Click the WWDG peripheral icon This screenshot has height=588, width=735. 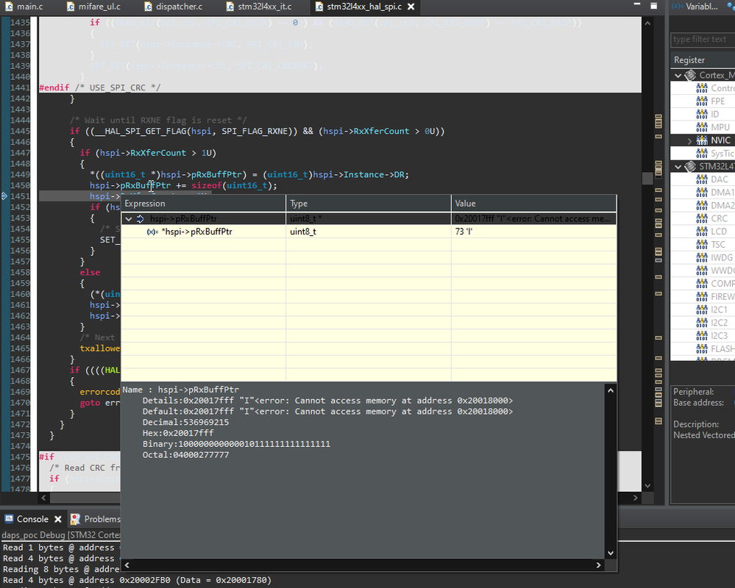point(702,270)
